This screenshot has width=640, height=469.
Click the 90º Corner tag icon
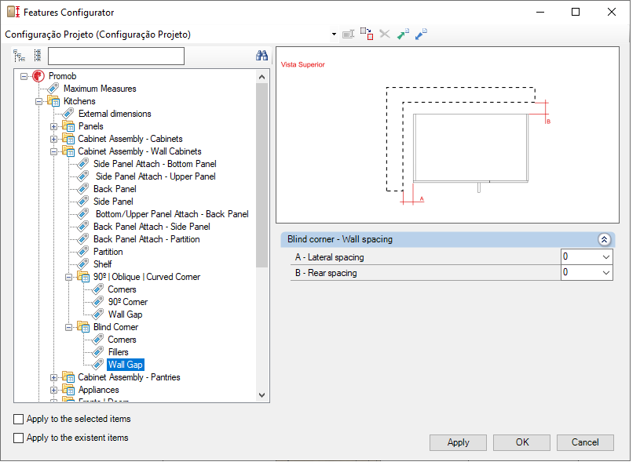tap(98, 302)
